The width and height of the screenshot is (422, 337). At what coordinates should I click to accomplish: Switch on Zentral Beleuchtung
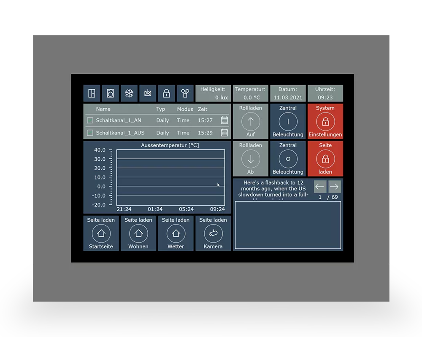(288, 122)
